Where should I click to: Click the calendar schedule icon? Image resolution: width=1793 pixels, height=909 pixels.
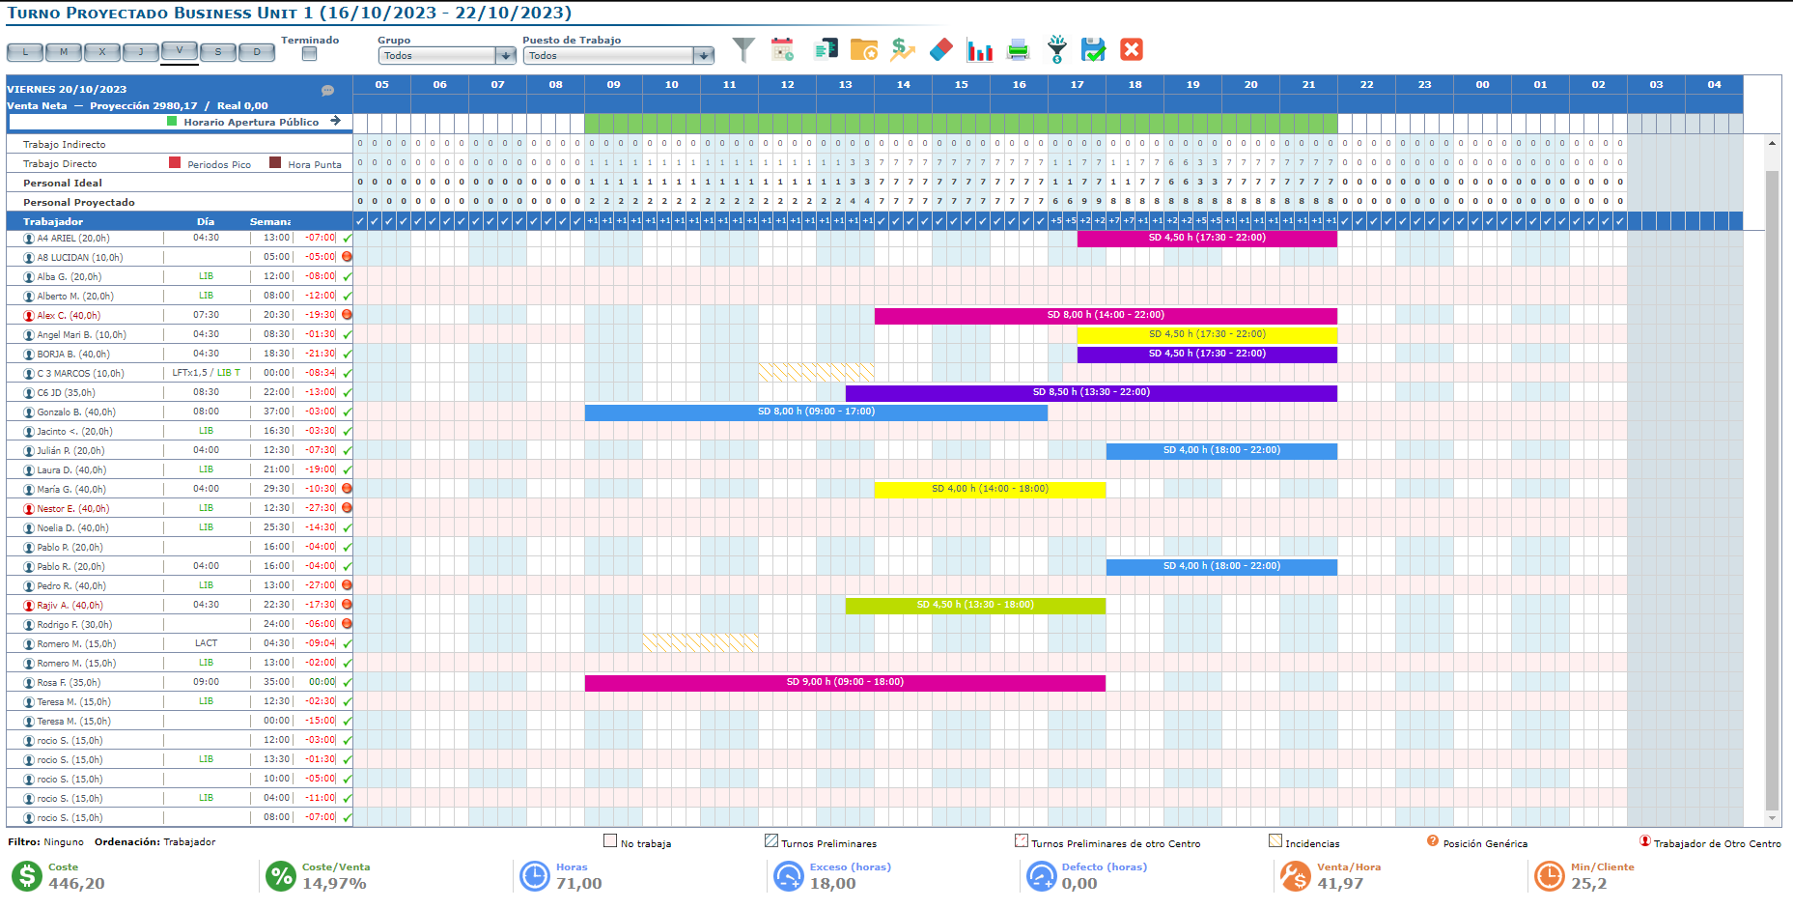pos(783,49)
